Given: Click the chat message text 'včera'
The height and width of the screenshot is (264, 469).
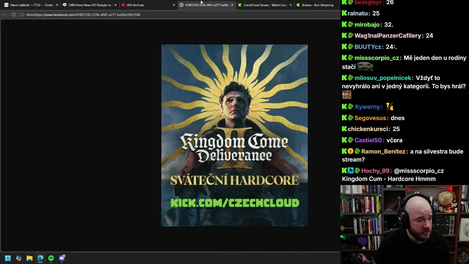Looking at the screenshot, I should click(394, 140).
